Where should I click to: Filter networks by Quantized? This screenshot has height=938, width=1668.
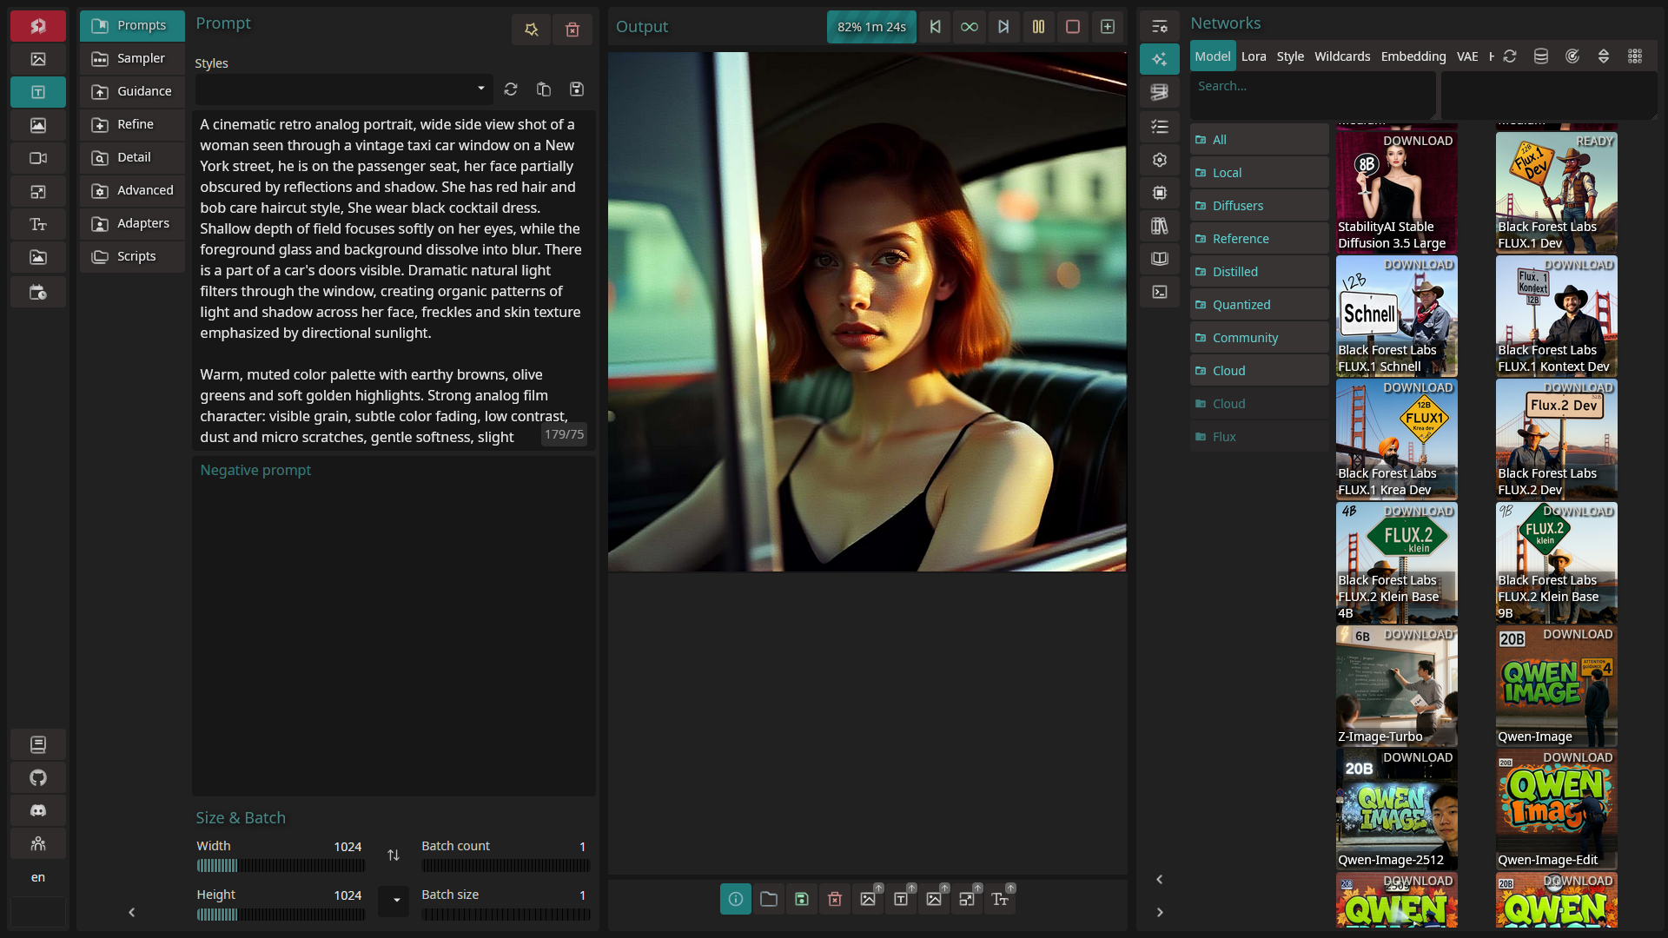[1241, 305]
